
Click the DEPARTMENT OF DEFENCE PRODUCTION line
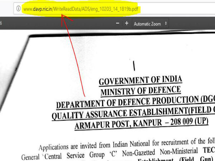point(135,103)
